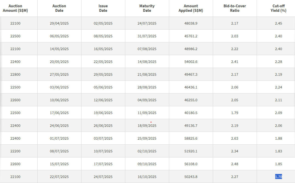Click amount applied 58825.6

tap(191, 138)
